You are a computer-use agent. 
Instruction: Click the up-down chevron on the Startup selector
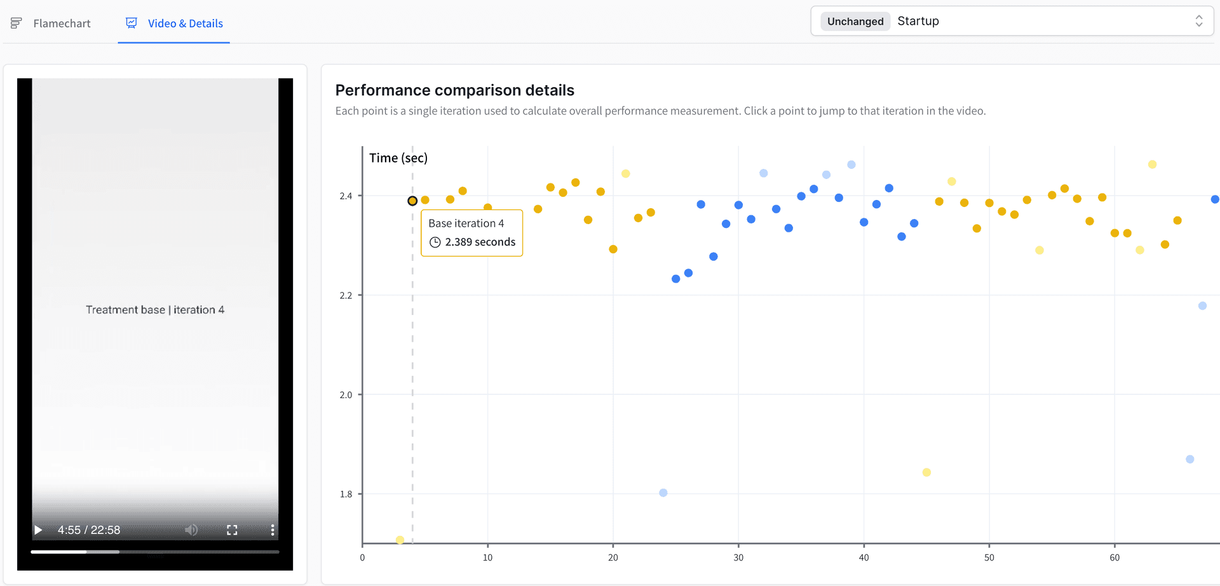pyautogui.click(x=1198, y=20)
